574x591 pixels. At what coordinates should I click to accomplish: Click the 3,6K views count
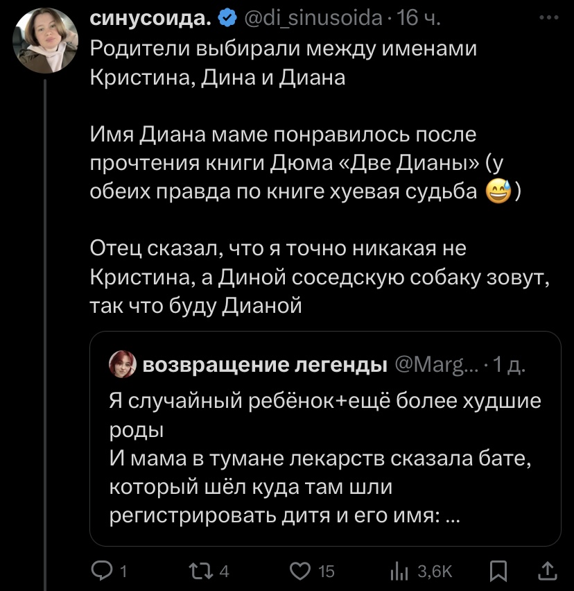(435, 570)
